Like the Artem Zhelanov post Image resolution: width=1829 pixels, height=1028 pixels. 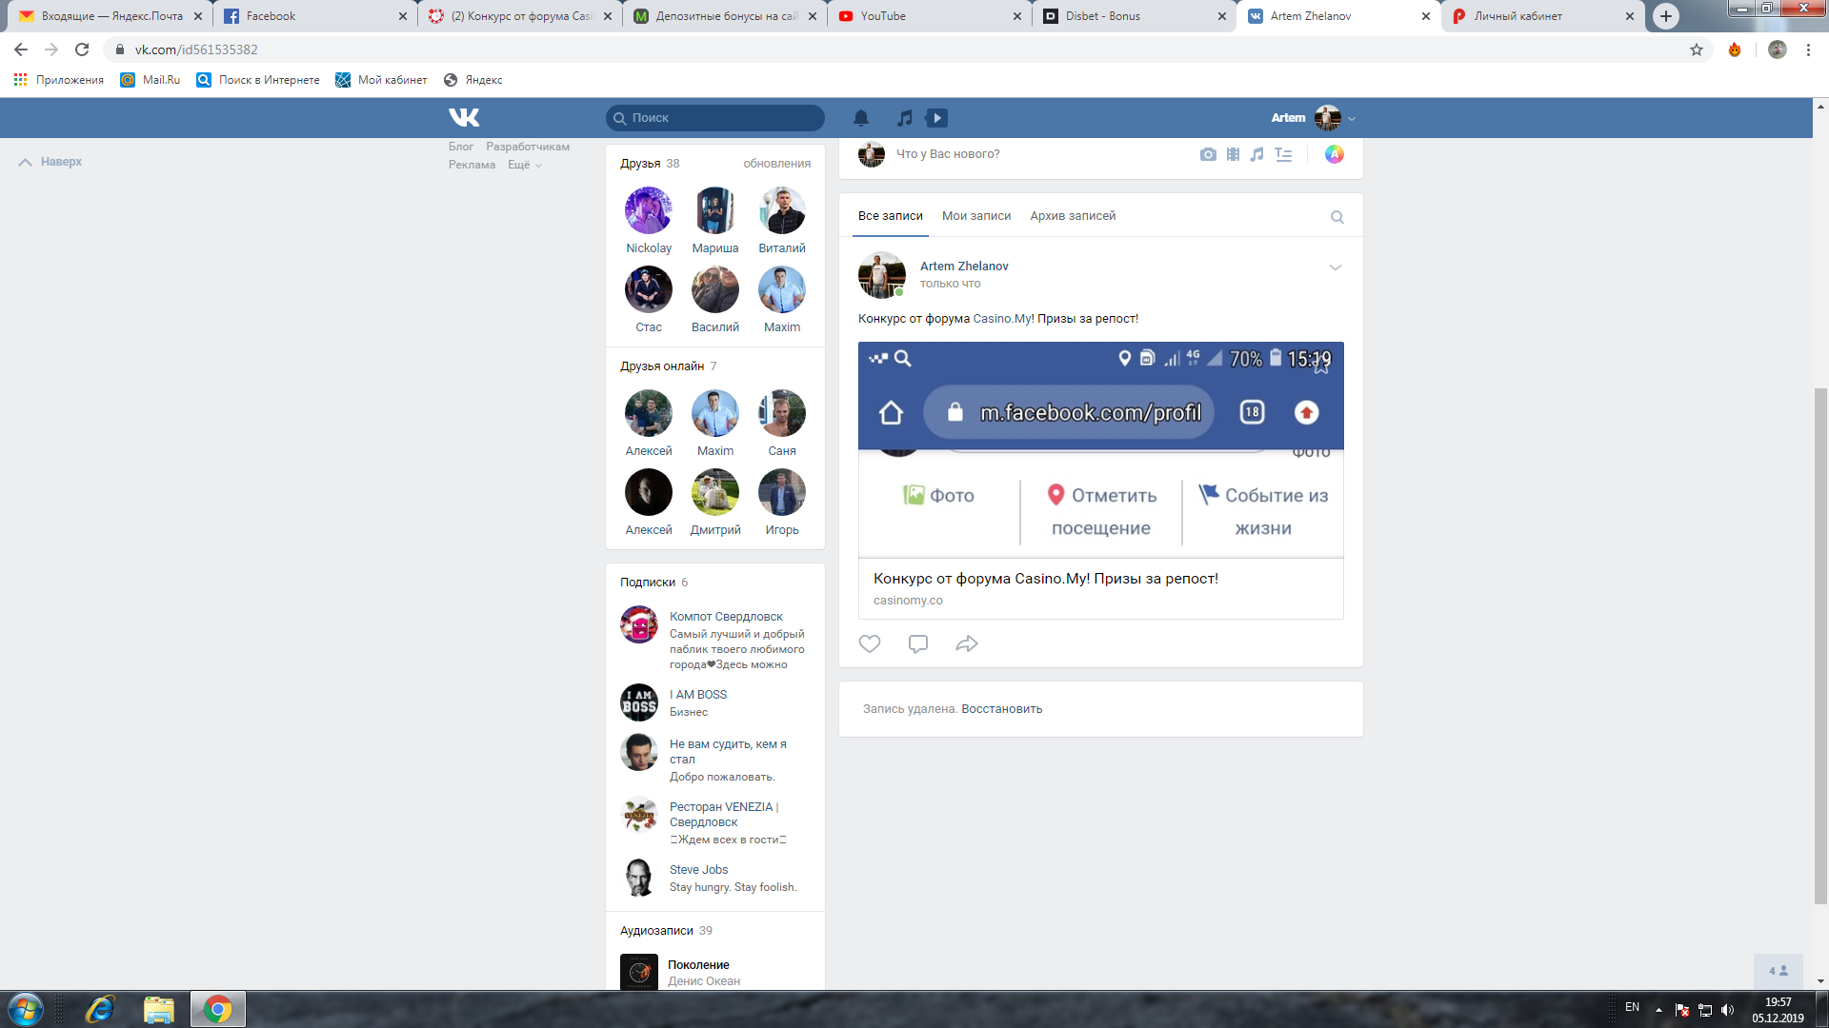869,644
